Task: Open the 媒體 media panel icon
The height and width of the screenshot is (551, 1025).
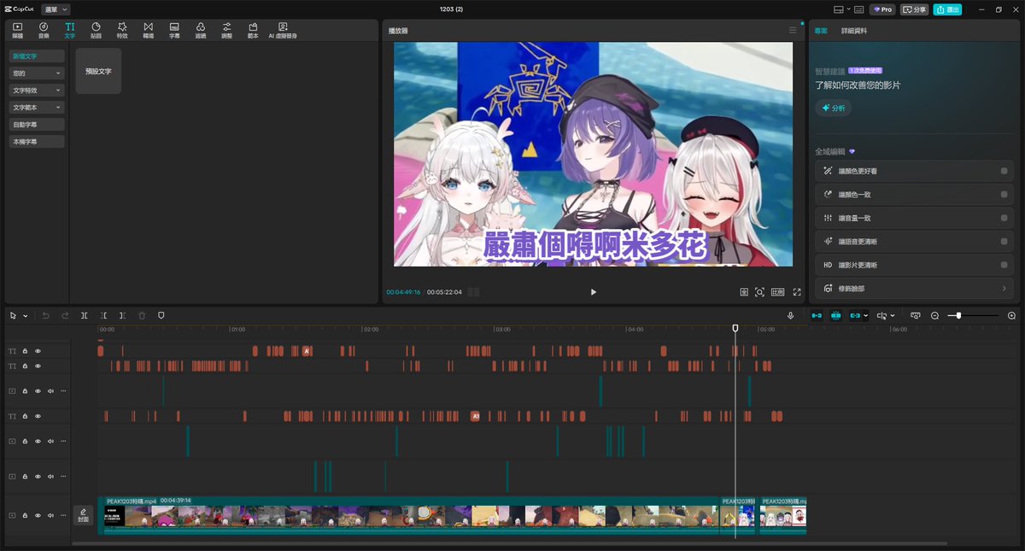Action: [x=17, y=31]
